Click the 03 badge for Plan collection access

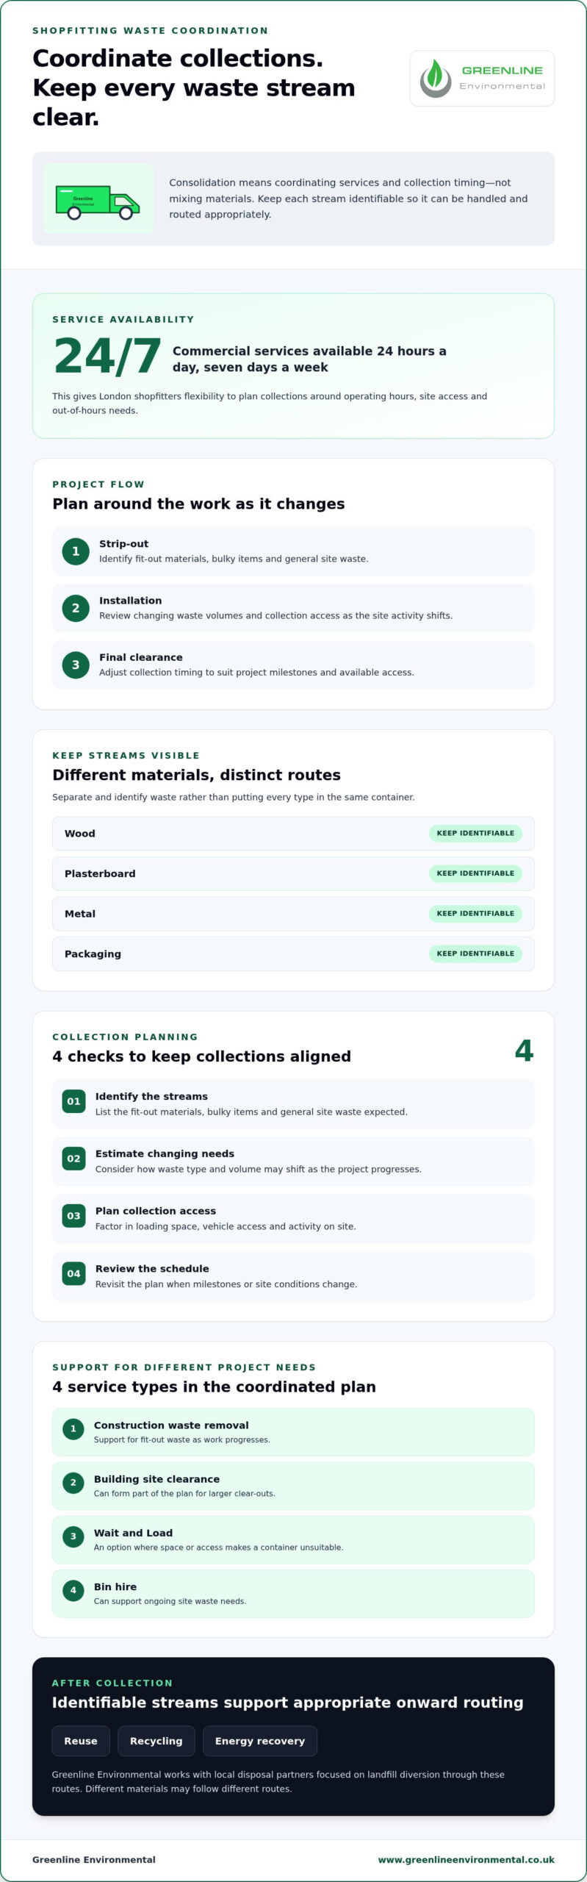[x=73, y=1216]
